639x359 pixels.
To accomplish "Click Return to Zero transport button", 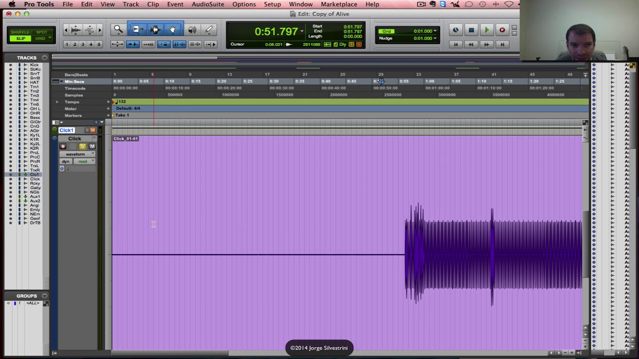I will point(455,44).
